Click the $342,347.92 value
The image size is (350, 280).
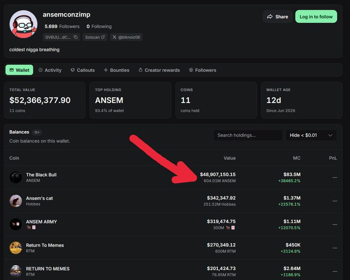pos(221,198)
